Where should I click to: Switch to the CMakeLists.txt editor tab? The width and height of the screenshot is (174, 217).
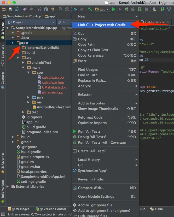(x=155, y=22)
